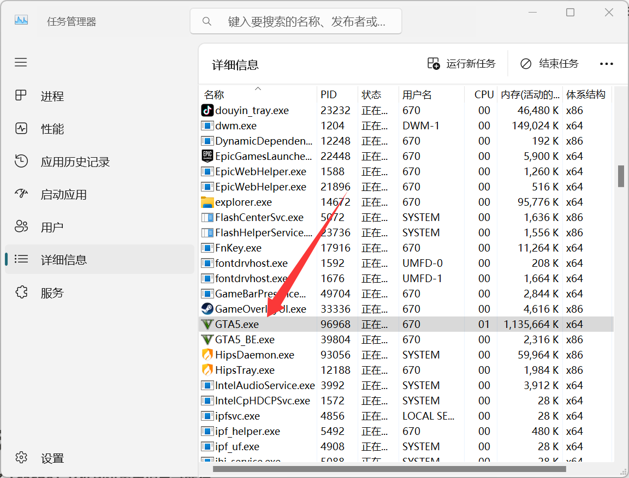This screenshot has width=629, height=478.
Task: Click the Task Manager app icon
Action: [x=21, y=21]
